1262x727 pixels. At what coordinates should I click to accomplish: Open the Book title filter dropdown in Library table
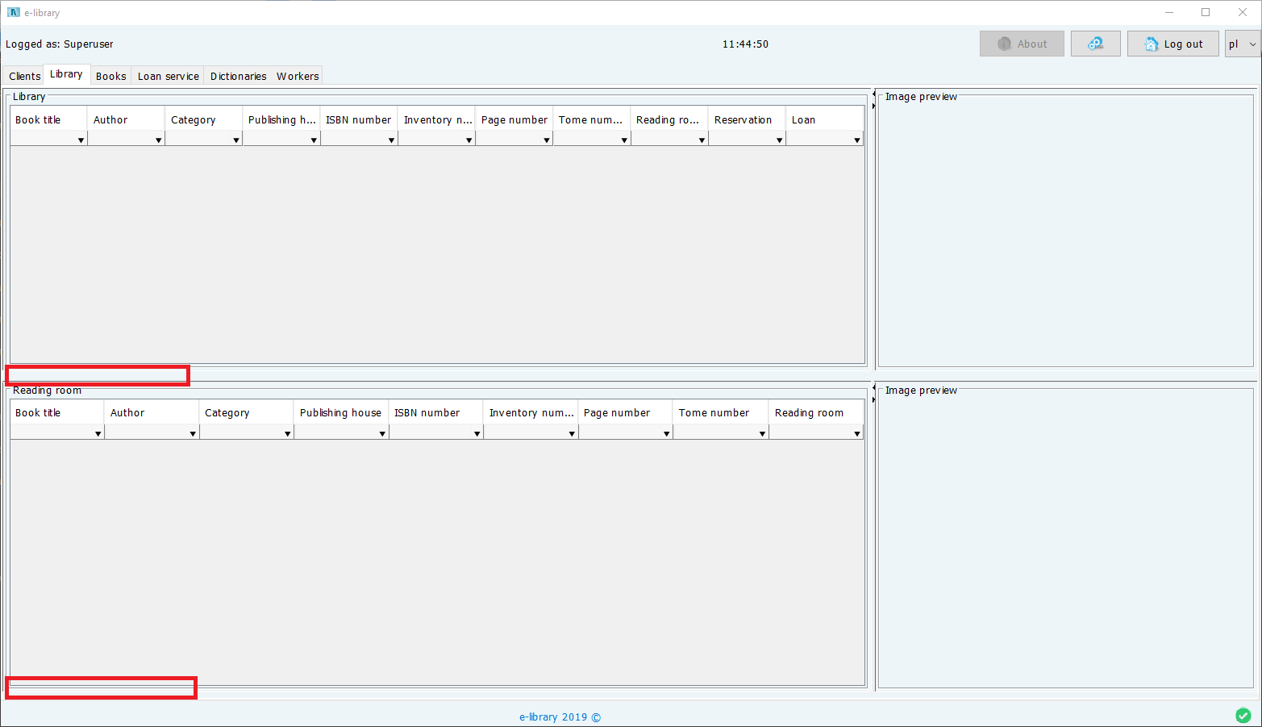coord(81,139)
